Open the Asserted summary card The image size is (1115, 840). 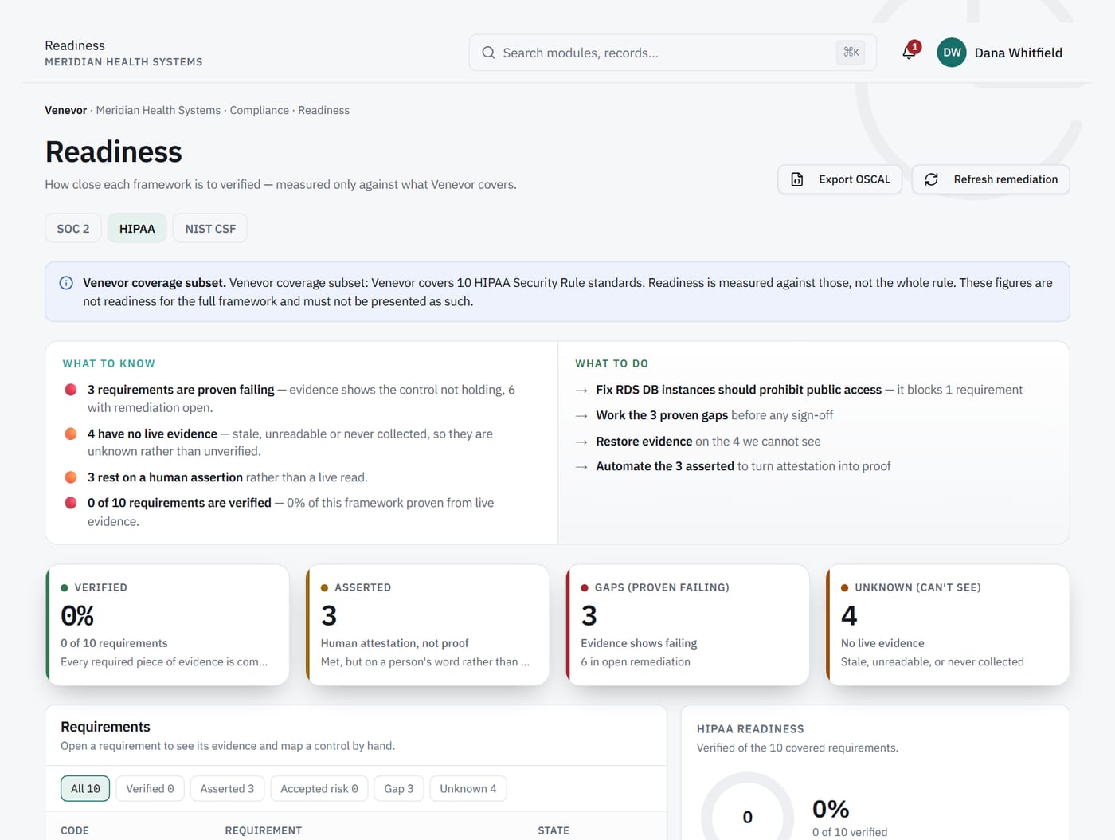[428, 625]
